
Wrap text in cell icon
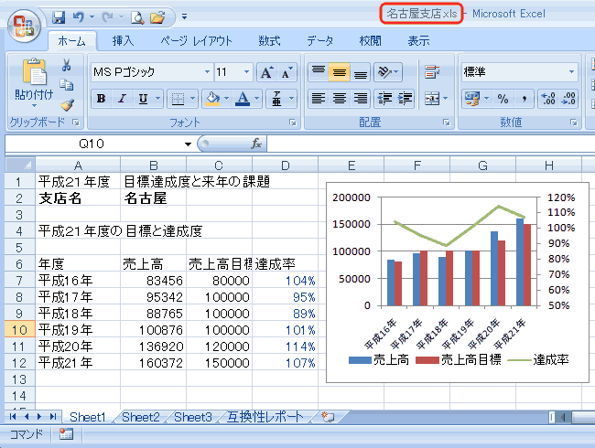tap(432, 72)
